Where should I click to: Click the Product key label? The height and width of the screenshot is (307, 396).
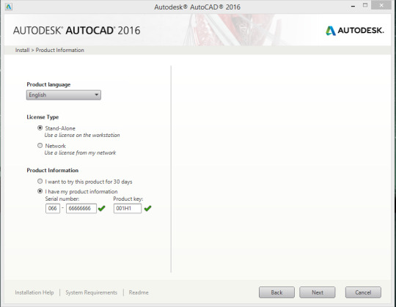(x=128, y=199)
